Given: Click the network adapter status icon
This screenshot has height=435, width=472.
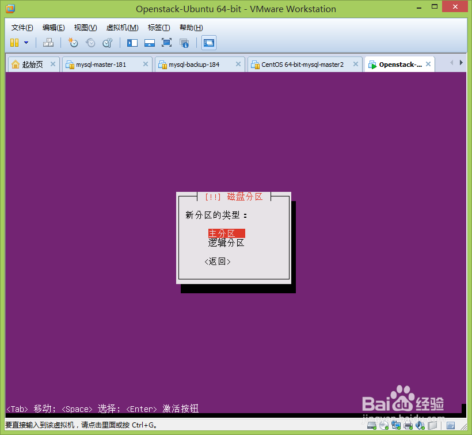Looking at the screenshot, I should click(x=395, y=426).
